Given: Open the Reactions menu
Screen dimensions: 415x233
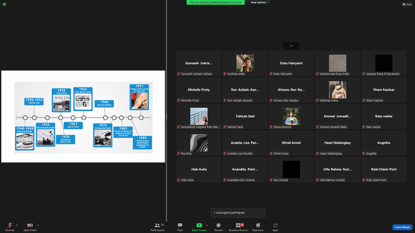Looking at the screenshot, I should [x=258, y=227].
